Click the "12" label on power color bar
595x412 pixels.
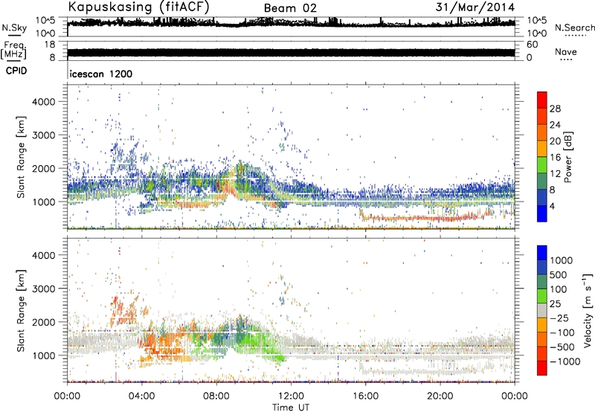tap(555, 174)
